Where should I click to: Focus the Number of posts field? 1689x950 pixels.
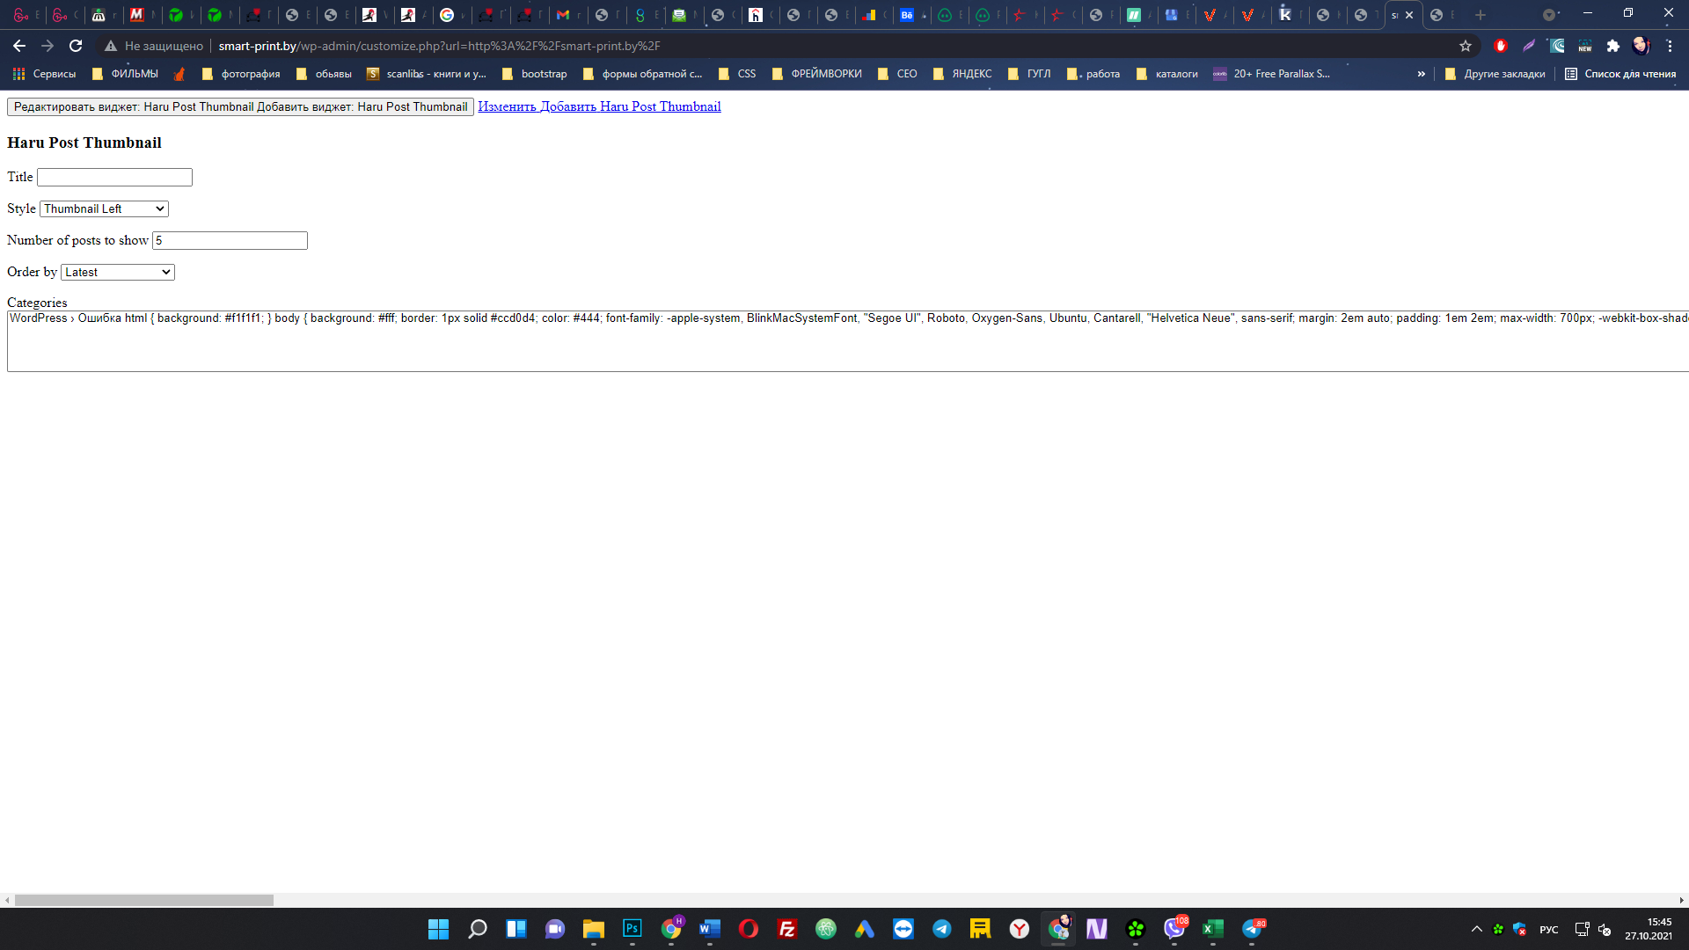pos(230,240)
